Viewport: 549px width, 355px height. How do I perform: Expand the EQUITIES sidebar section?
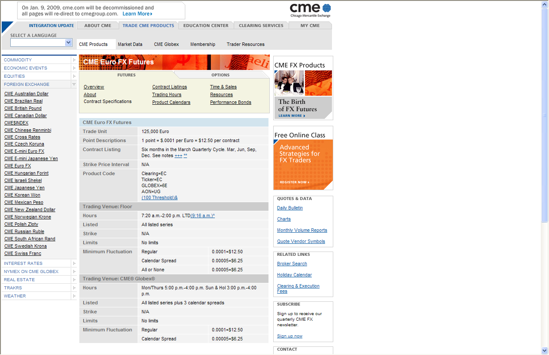tap(74, 76)
